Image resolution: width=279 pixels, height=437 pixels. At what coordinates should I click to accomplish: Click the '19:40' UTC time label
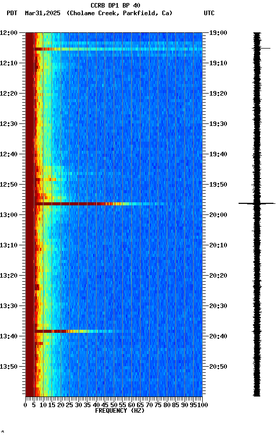218,154
